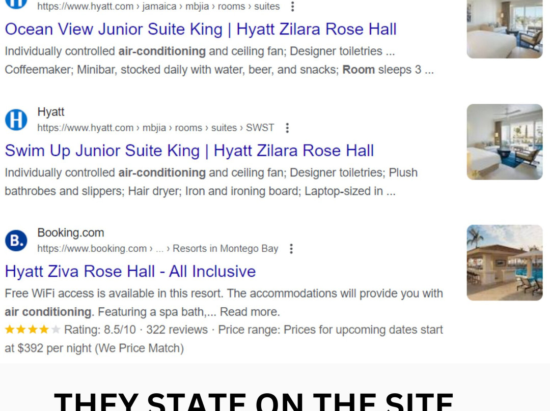Click the pool bar thumbnail on Booking.com result
This screenshot has height=411, width=550.
pyautogui.click(x=504, y=262)
